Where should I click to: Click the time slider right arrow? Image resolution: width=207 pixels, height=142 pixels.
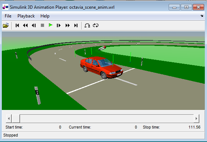pos(196,119)
